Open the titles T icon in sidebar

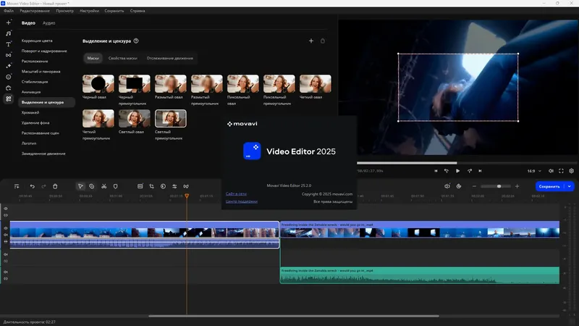pyautogui.click(x=9, y=44)
